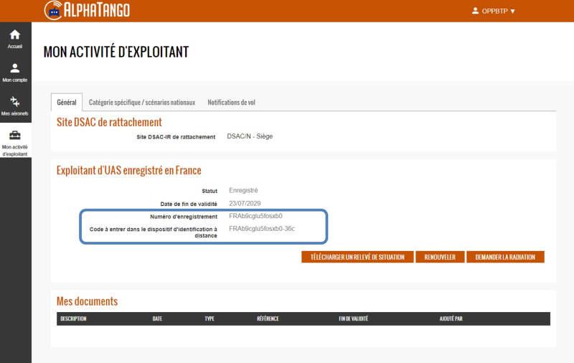574x363 pixels.
Task: Click the Ajouté par column header
Action: [453, 319]
